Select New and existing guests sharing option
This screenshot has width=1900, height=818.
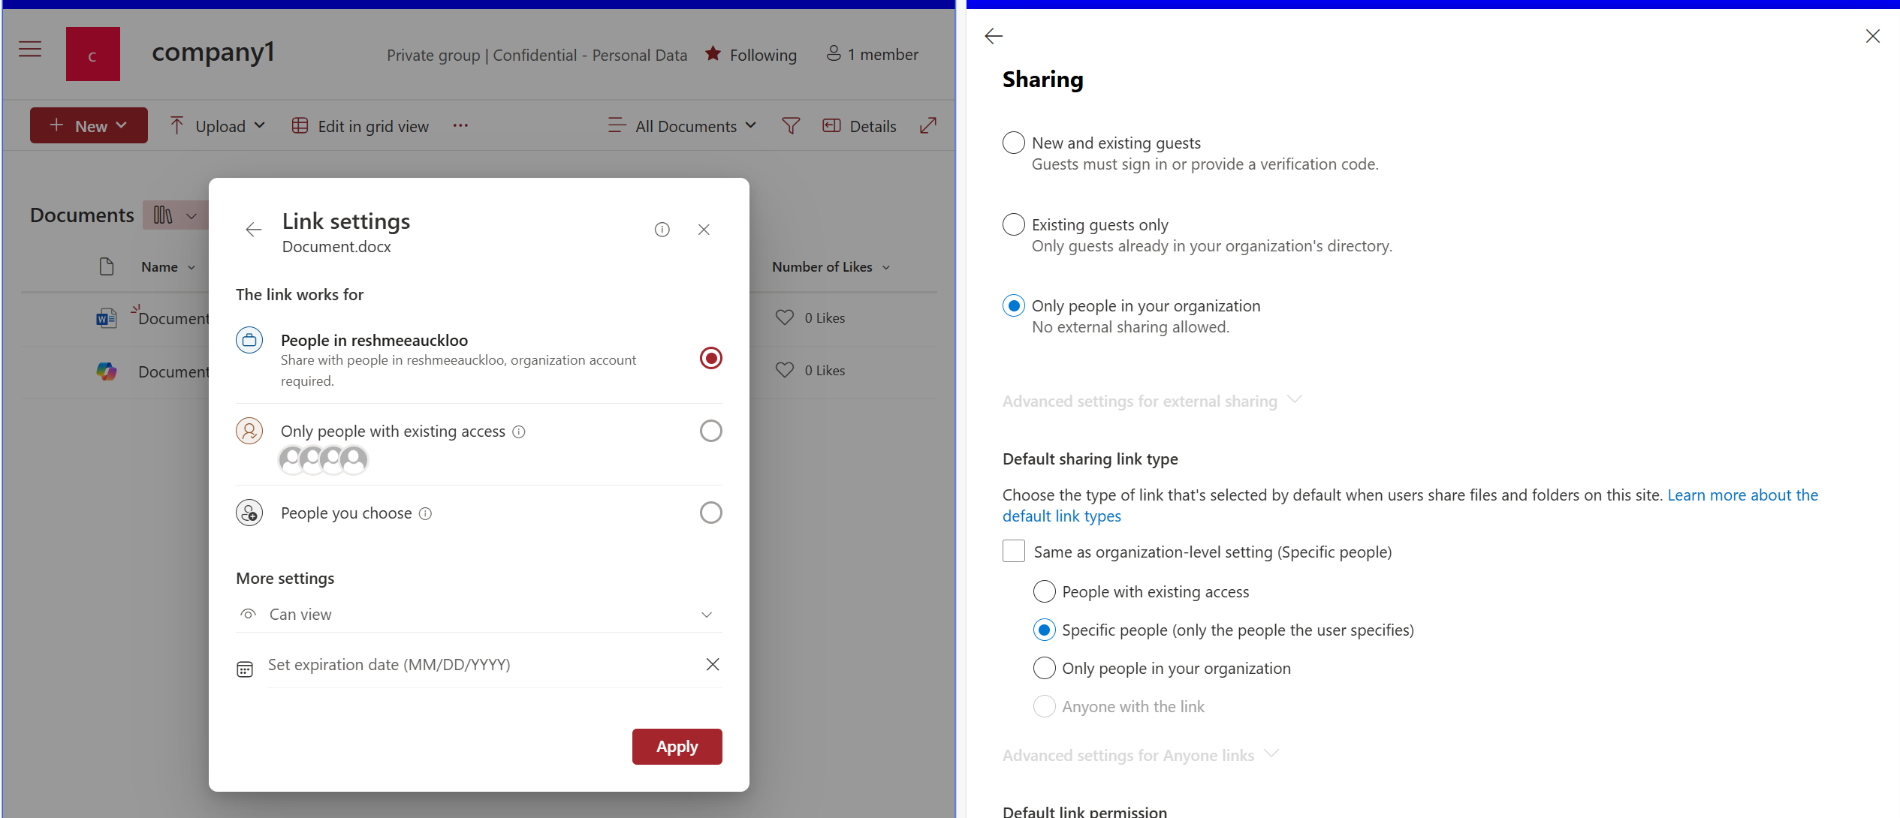1013,142
